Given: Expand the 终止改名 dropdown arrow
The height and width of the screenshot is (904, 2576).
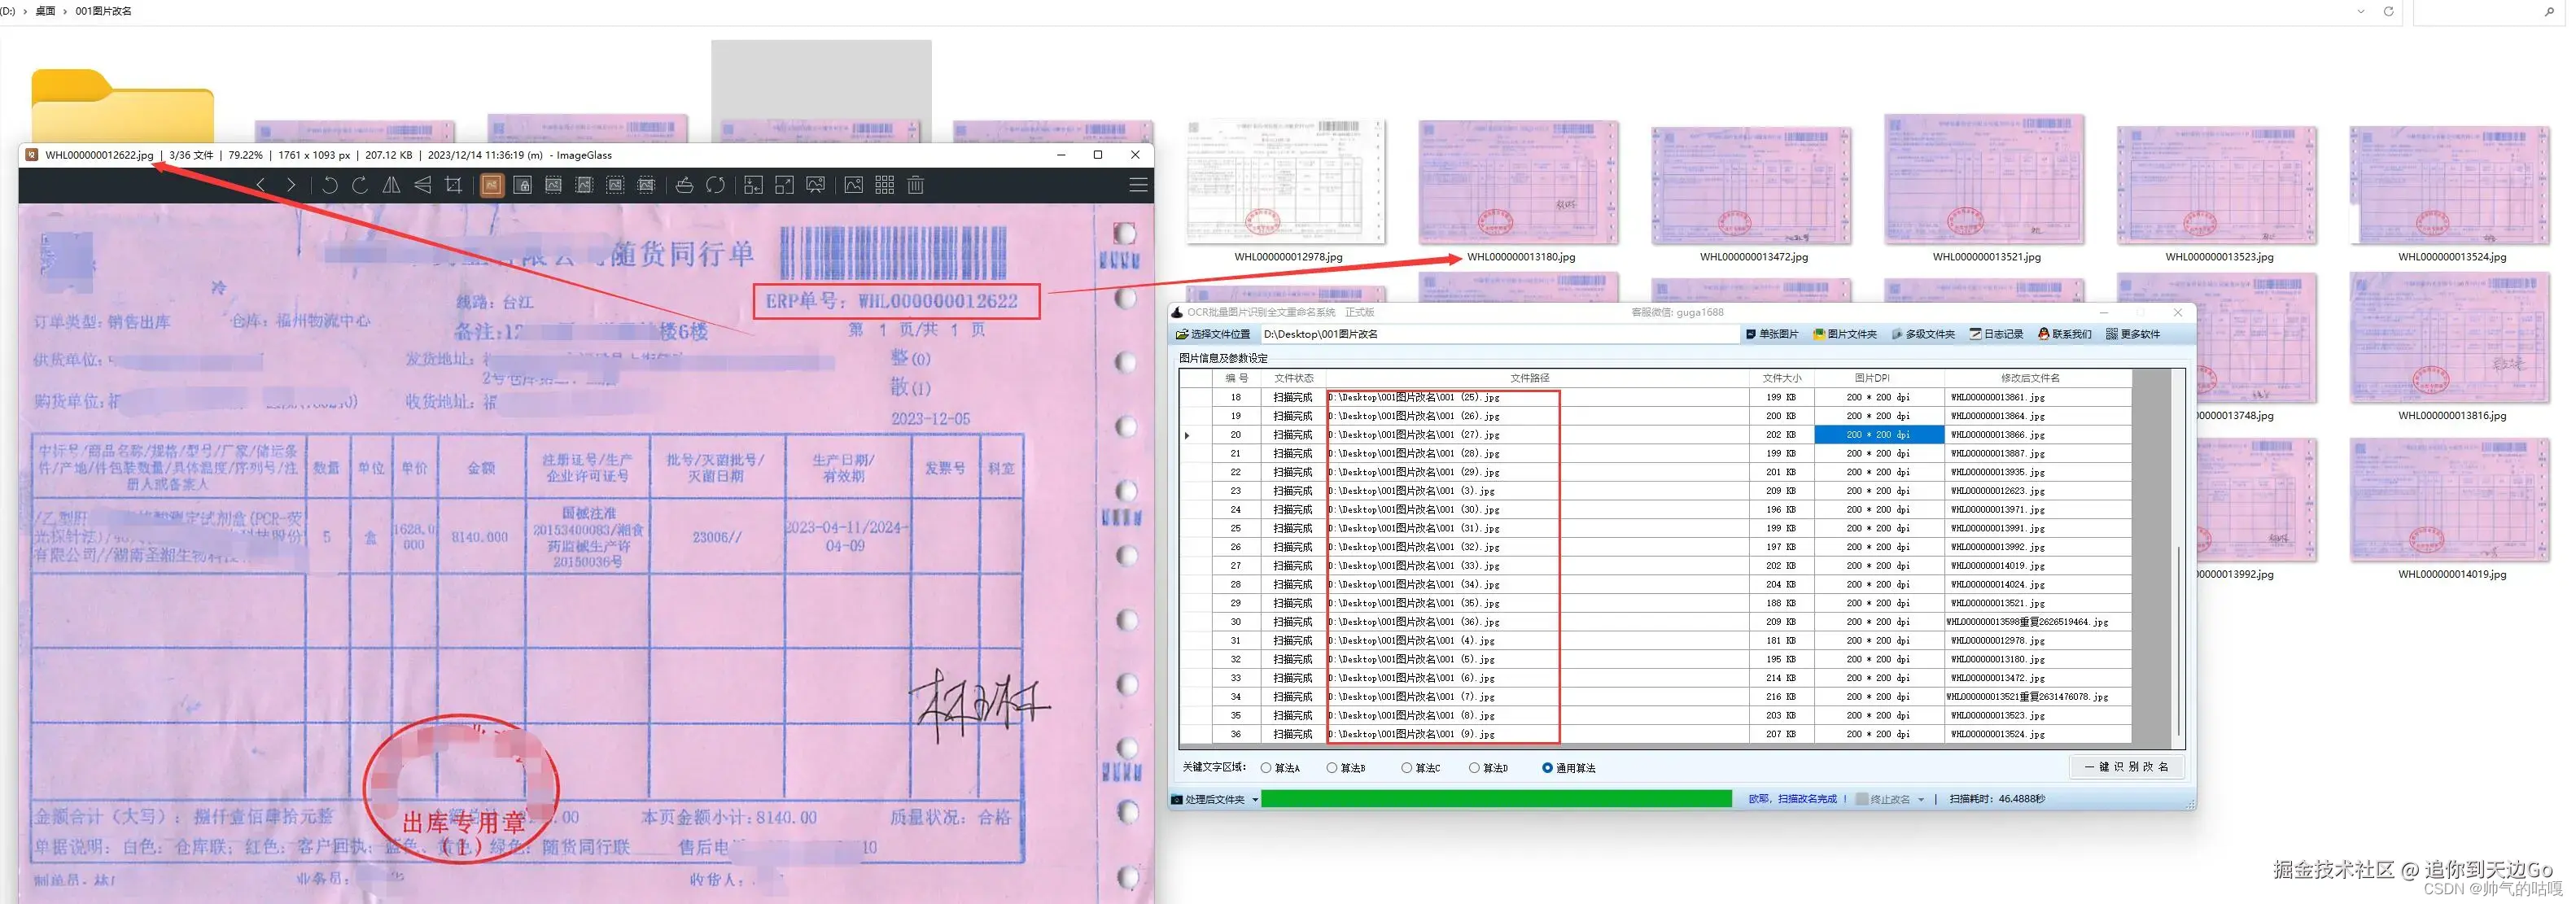Looking at the screenshot, I should coord(1921,799).
